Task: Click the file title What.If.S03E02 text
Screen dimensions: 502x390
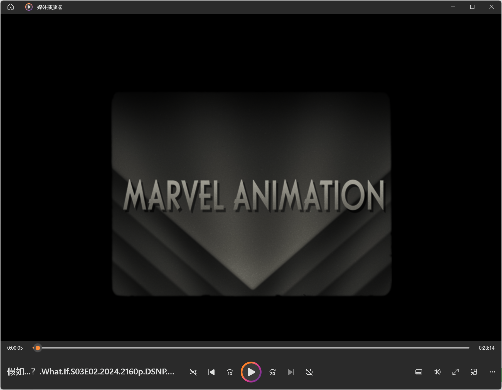Action: [x=91, y=372]
